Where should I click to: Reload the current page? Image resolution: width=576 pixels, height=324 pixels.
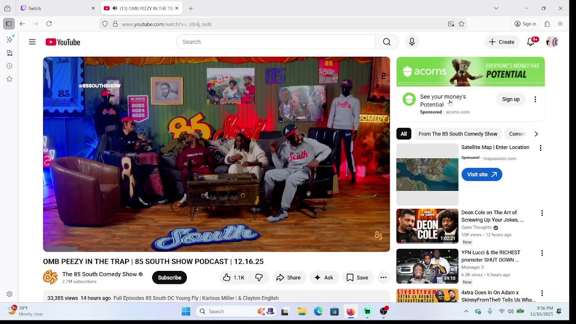[49, 24]
